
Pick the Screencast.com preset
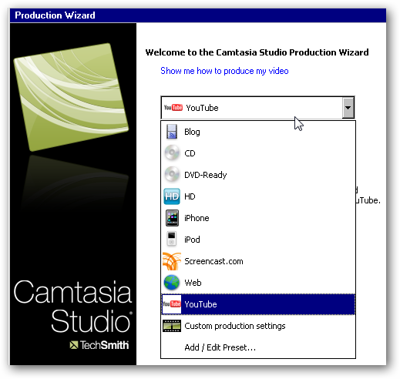pyautogui.click(x=258, y=261)
